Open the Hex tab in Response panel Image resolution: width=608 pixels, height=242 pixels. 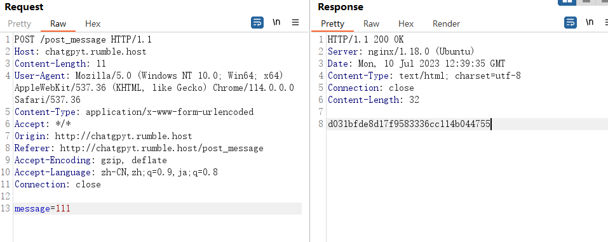406,24
